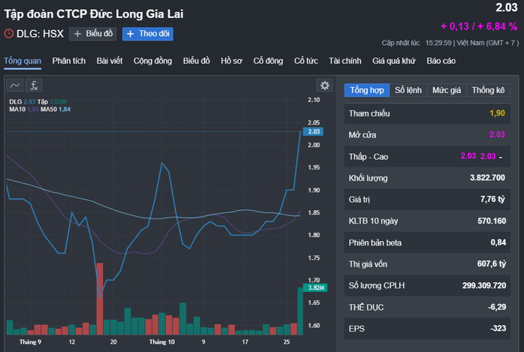Open the chart type line icon

[x=15, y=86]
